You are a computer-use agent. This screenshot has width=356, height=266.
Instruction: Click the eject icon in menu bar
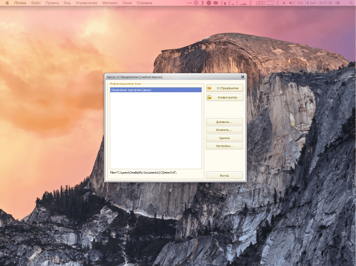[x=284, y=3]
